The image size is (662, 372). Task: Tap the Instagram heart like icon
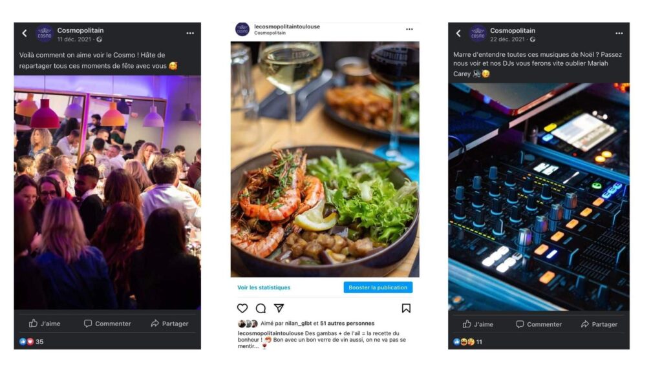242,308
